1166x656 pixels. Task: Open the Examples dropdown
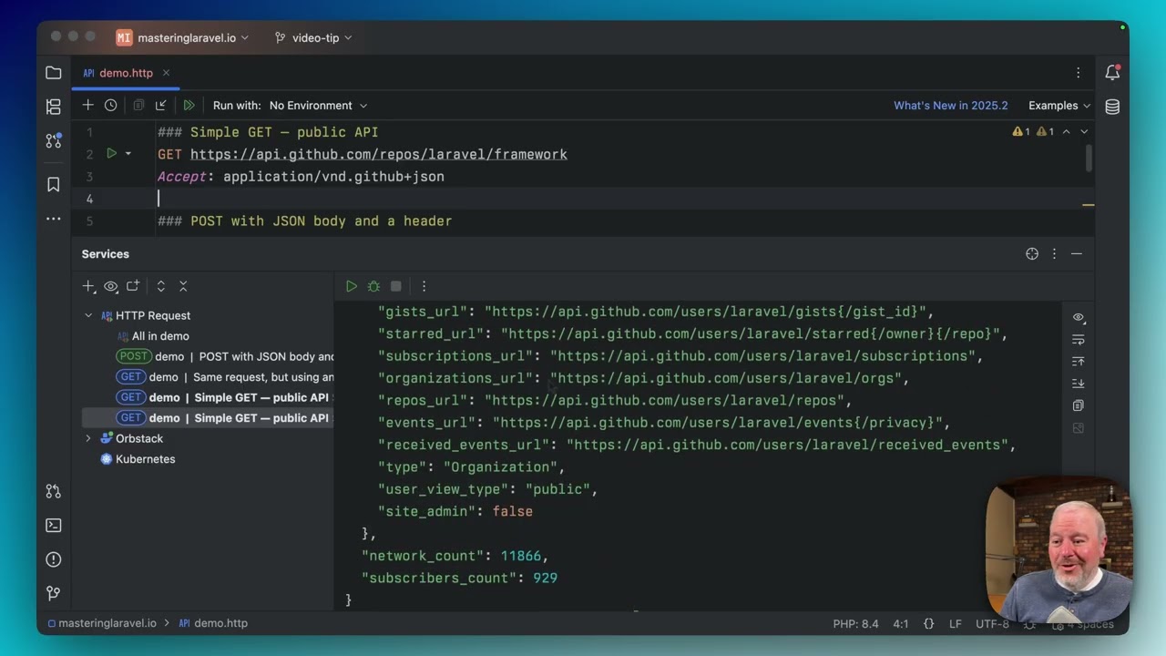(x=1059, y=106)
